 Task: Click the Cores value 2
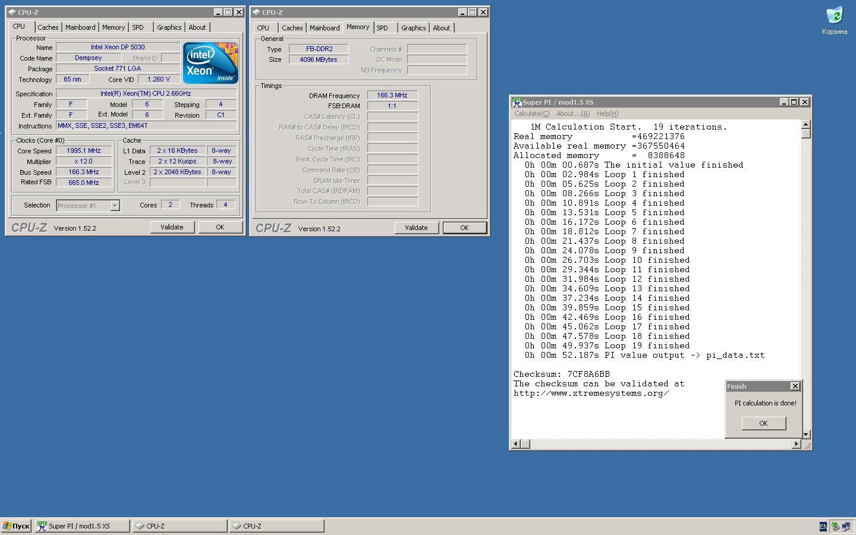[170, 204]
